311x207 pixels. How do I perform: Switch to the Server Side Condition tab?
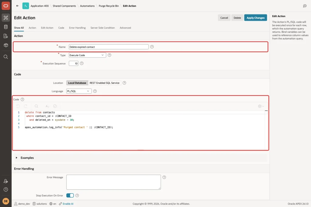click(x=103, y=28)
